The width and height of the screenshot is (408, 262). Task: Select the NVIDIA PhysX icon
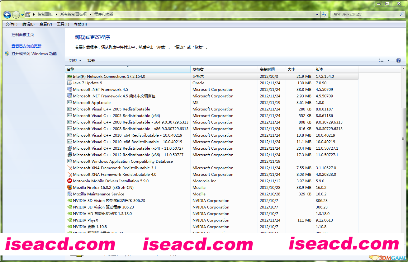[x=70, y=220]
